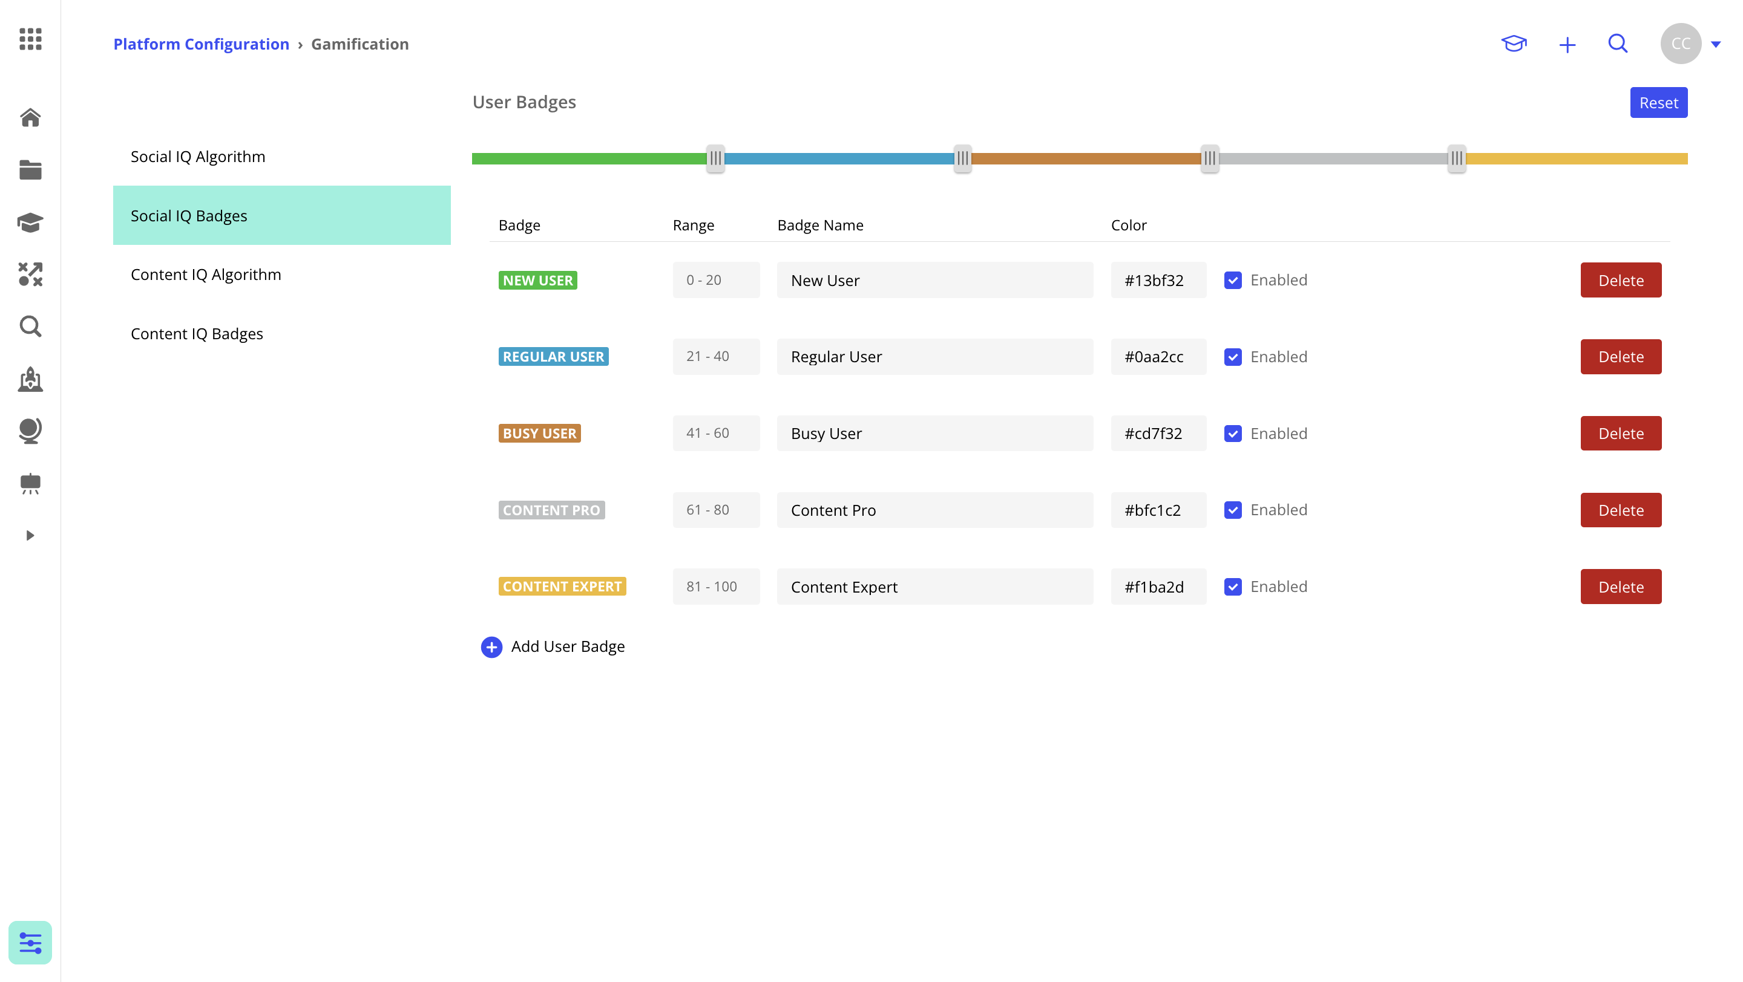Viewport: 1743px width, 982px height.
Task: Click the rocket launch sidebar icon
Action: (x=30, y=379)
